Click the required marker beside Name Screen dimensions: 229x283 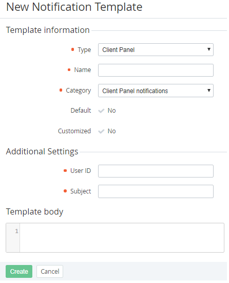(69, 70)
